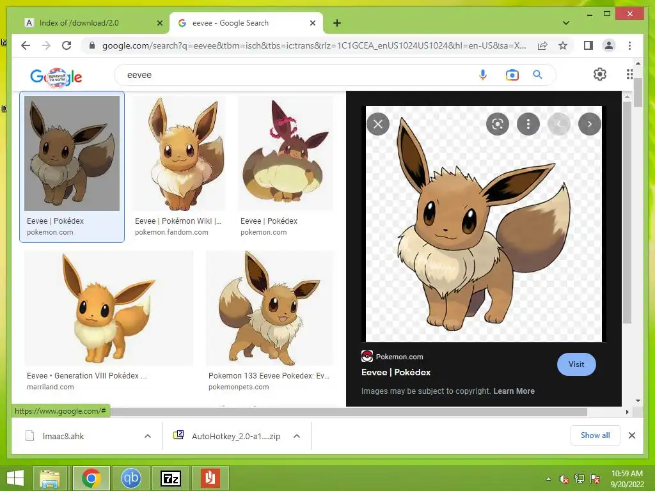
Task: Select the Pokémon Wiki Eevee thumbnail
Action: point(179,153)
